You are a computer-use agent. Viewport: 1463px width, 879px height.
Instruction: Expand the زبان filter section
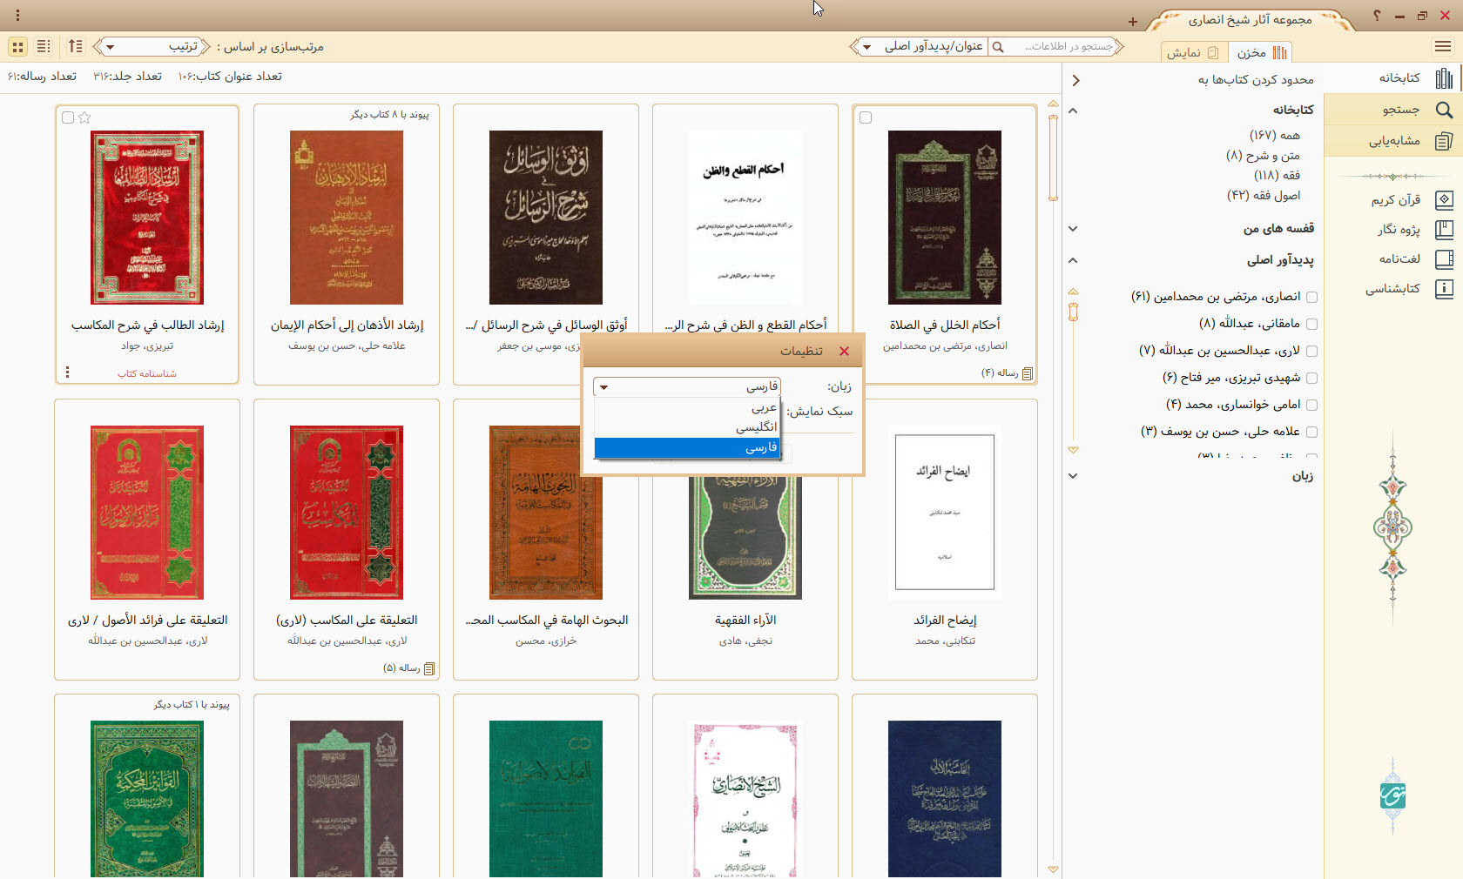click(1073, 476)
